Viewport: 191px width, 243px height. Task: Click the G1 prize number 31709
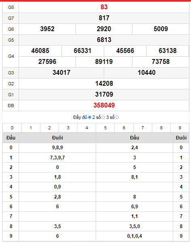click(104, 94)
